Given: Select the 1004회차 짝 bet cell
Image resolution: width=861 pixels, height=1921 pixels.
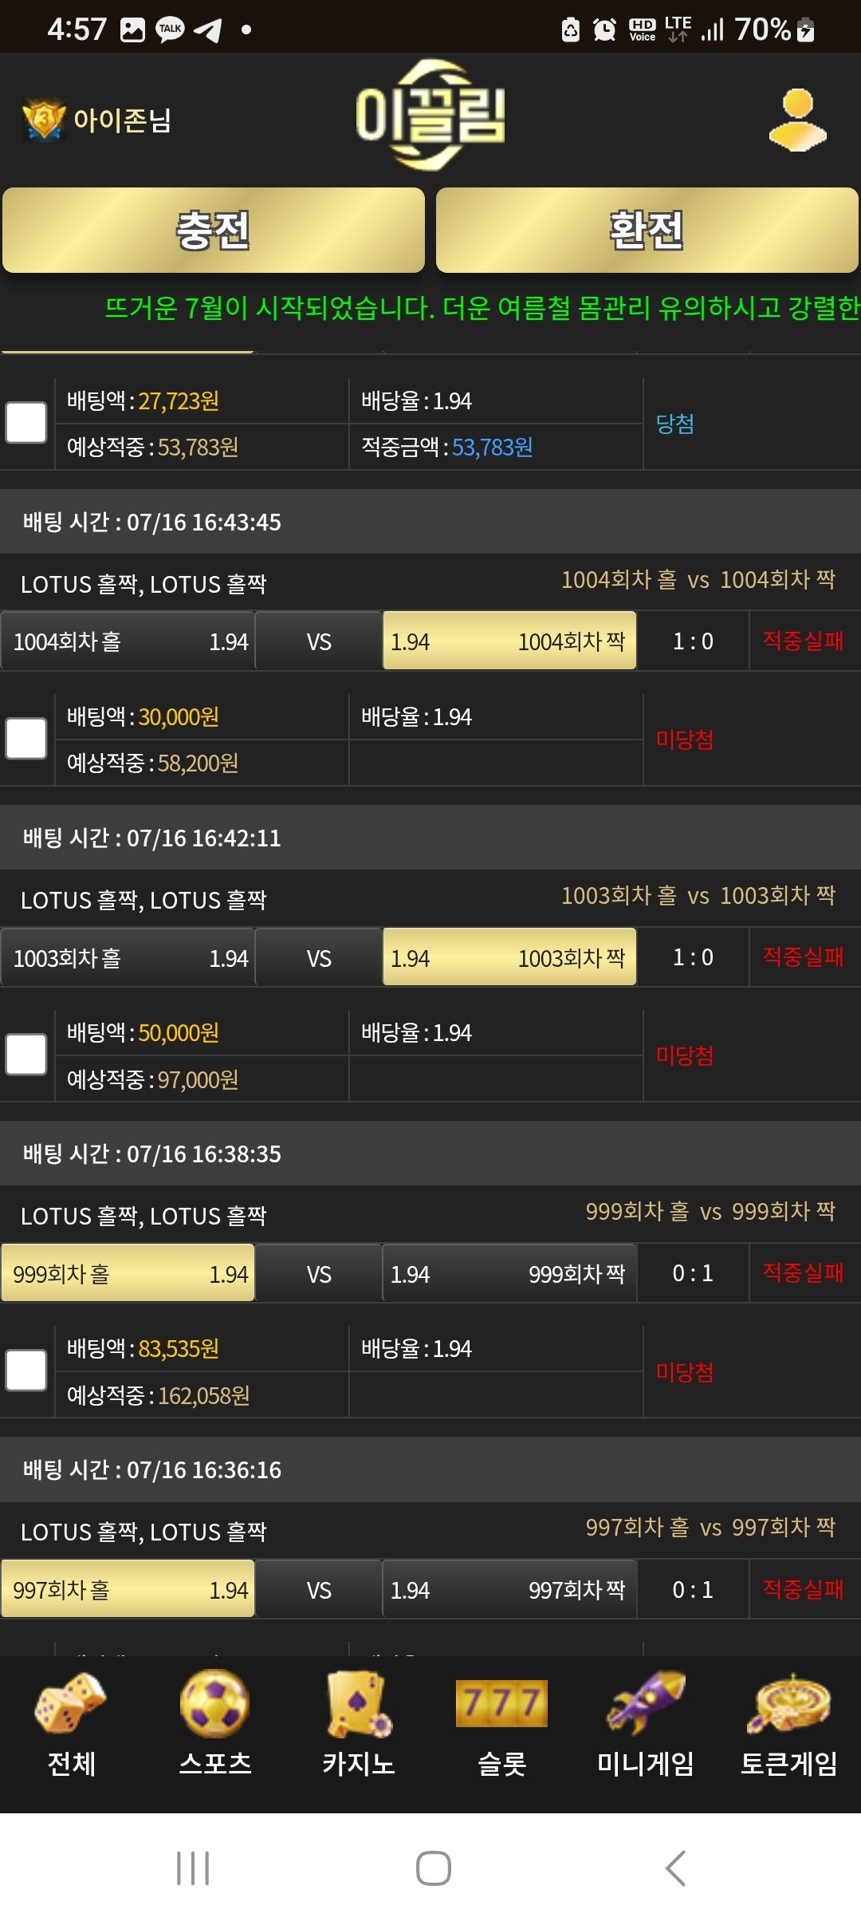Looking at the screenshot, I should 509,641.
